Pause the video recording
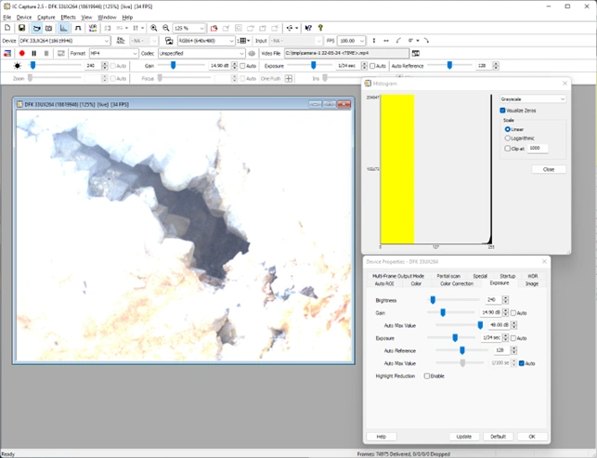This screenshot has width=597, height=458. point(33,53)
